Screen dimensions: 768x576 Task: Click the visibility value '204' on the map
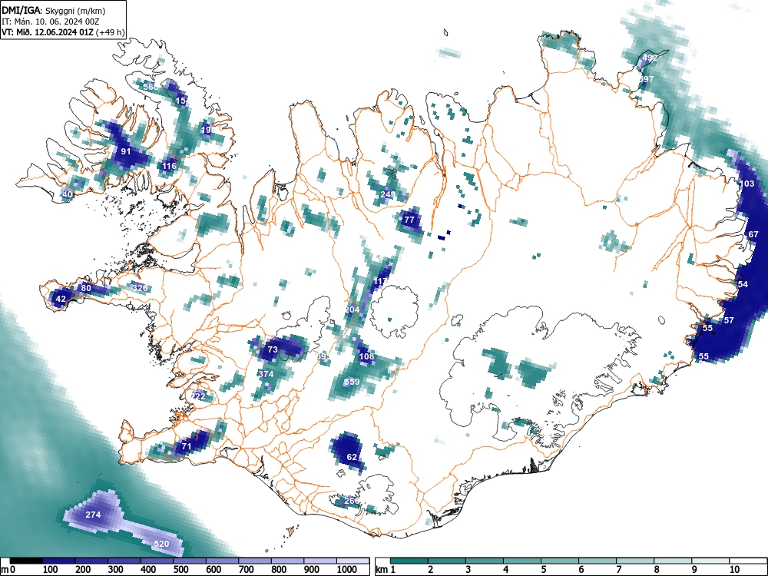pyautogui.click(x=352, y=310)
